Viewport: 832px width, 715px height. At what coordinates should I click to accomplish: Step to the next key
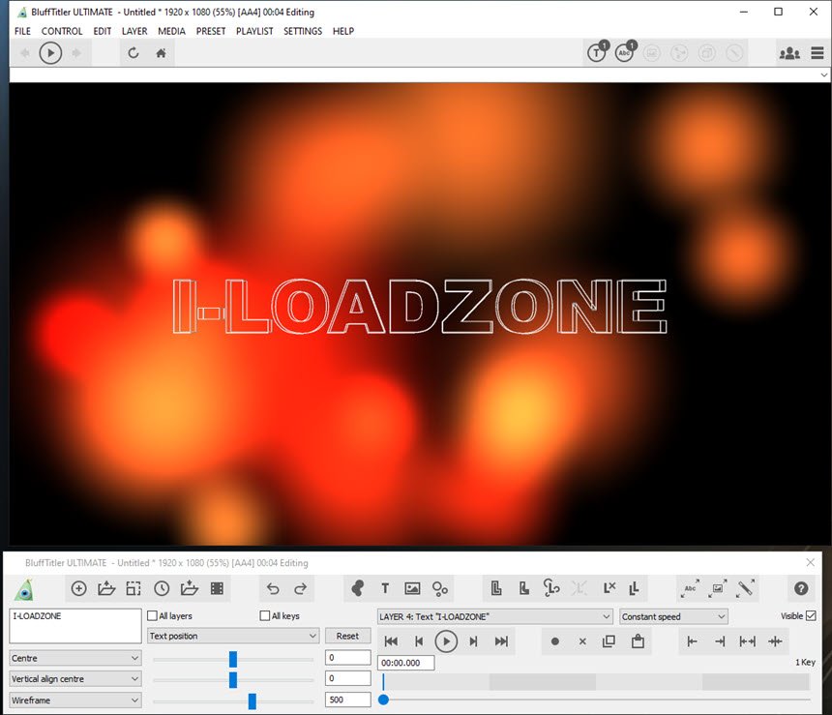(x=473, y=641)
